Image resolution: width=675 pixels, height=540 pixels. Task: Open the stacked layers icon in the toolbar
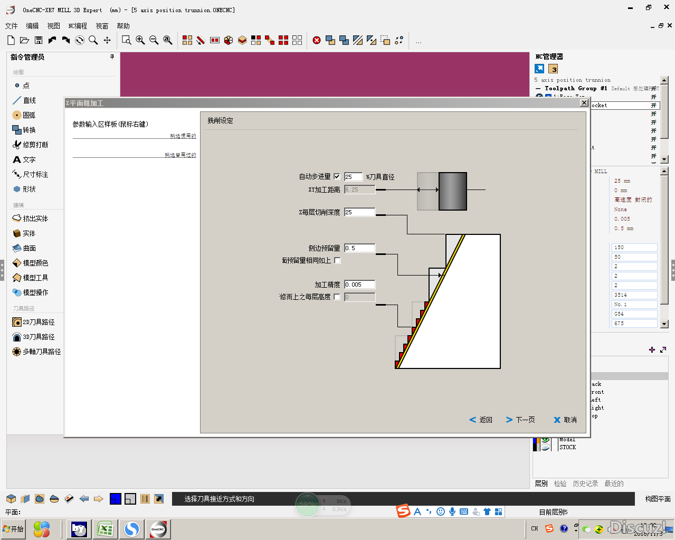242,40
